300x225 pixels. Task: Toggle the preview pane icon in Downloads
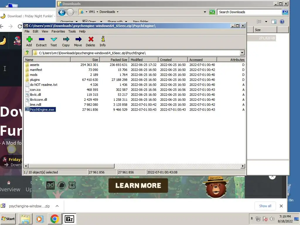click(x=274, y=22)
